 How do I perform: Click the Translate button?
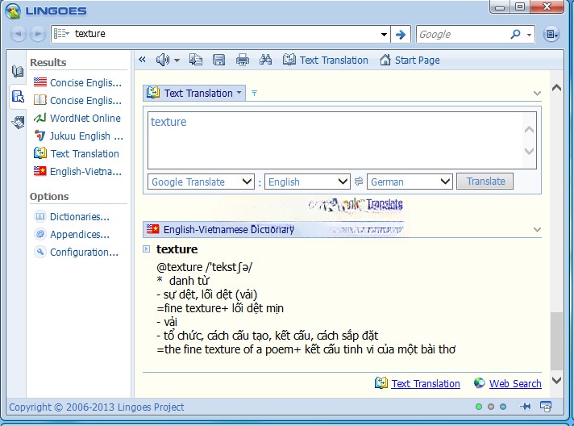[x=485, y=182]
